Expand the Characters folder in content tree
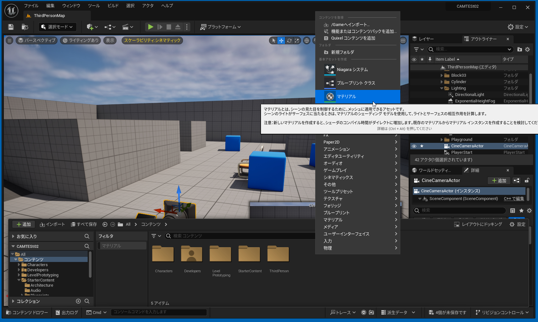The image size is (538, 322). 19,265
